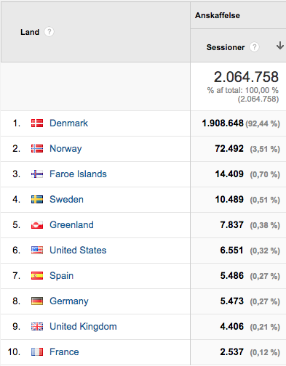
Task: Select the United States link
Action: [78, 251]
